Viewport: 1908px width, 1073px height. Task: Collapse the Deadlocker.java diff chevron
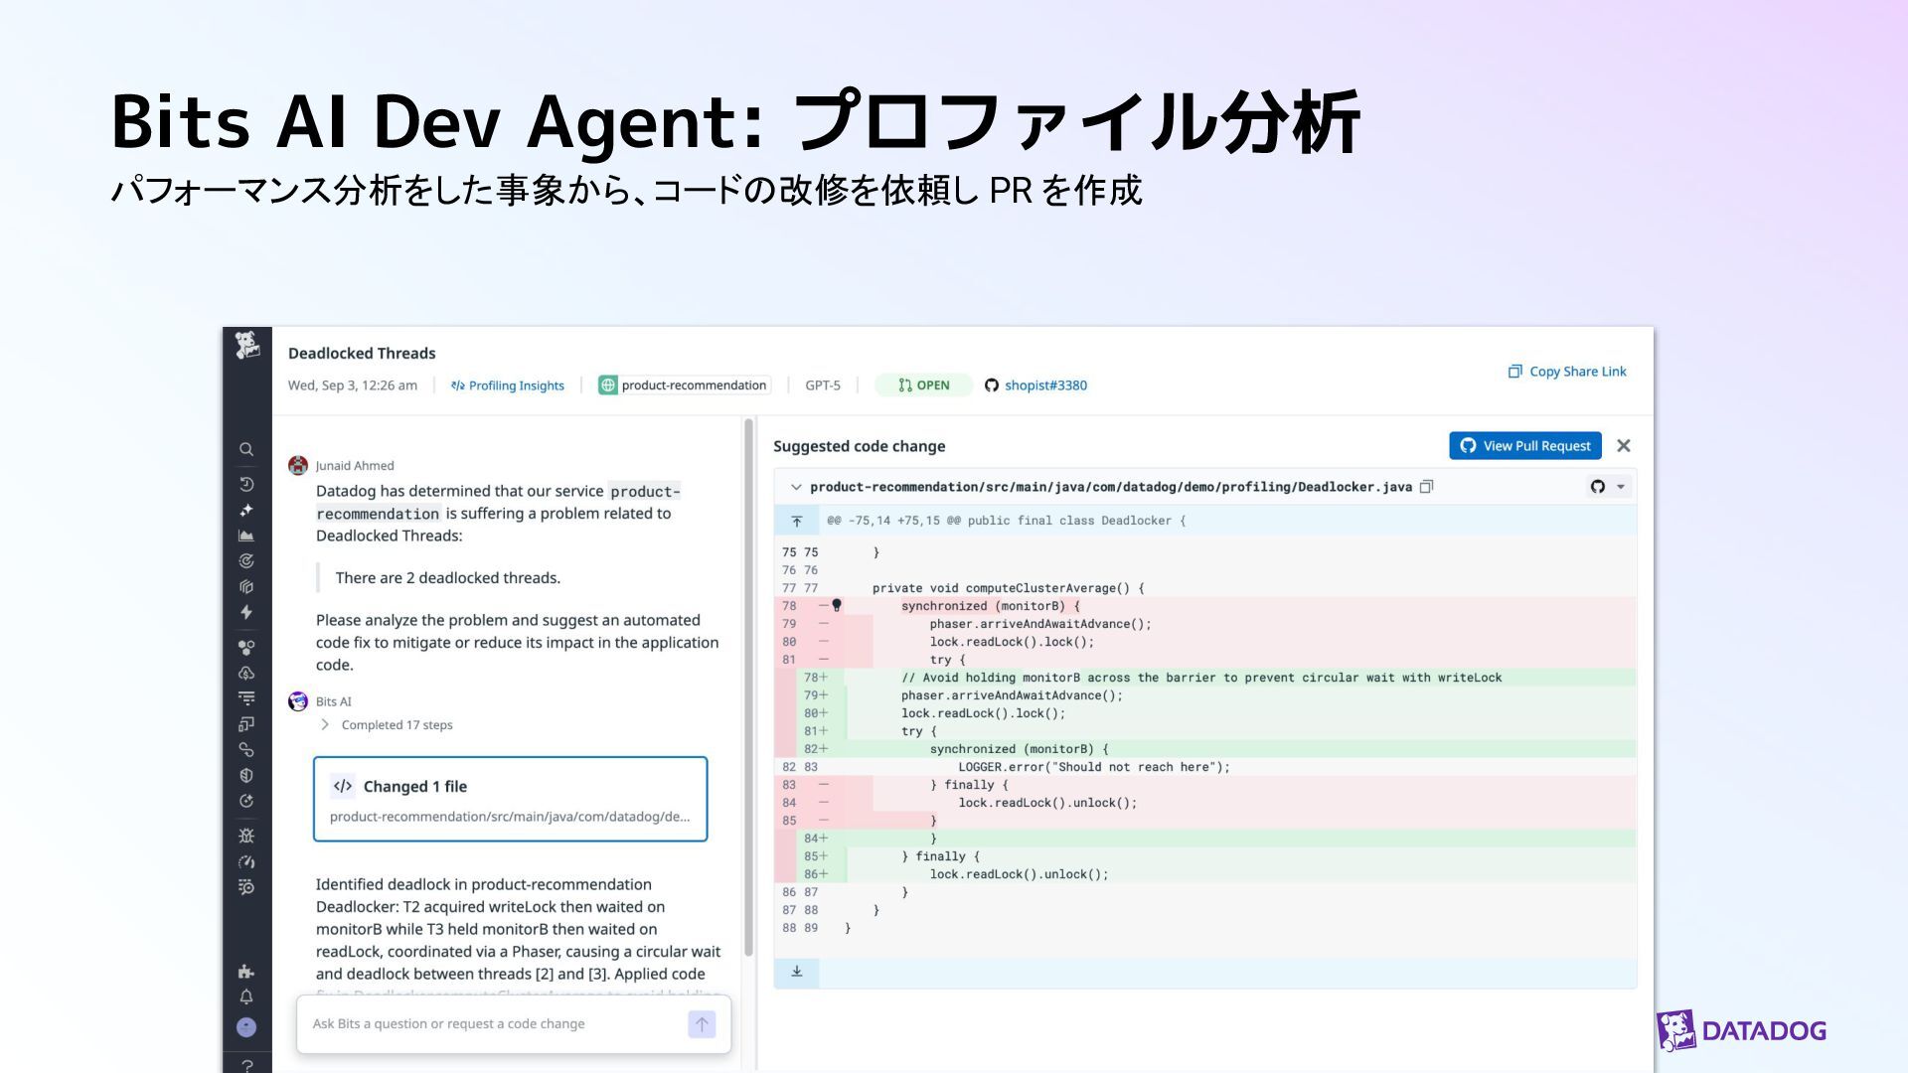coord(795,487)
